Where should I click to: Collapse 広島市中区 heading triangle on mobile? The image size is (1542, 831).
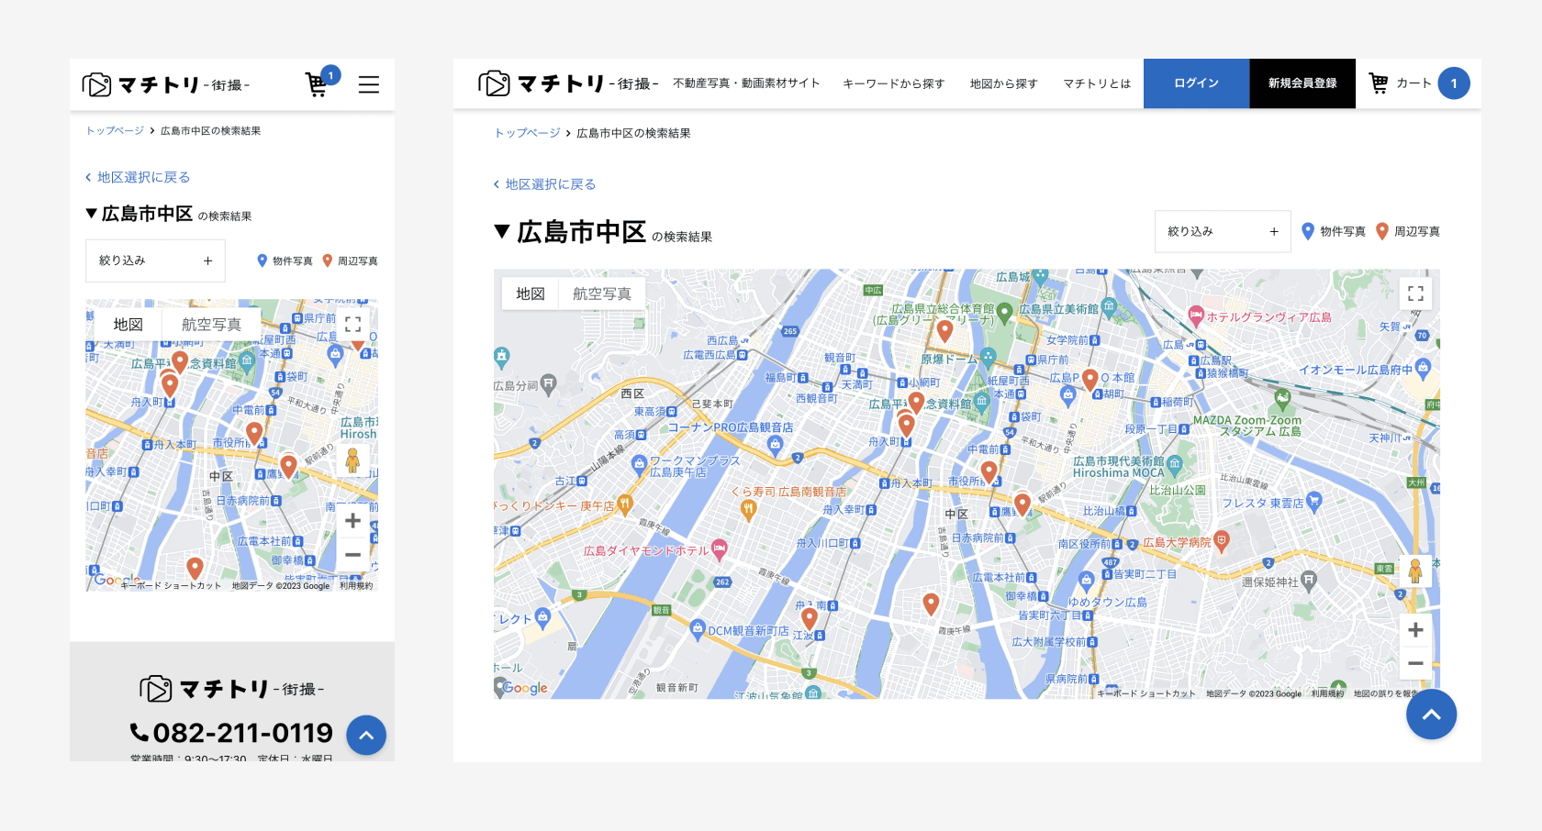tap(92, 214)
